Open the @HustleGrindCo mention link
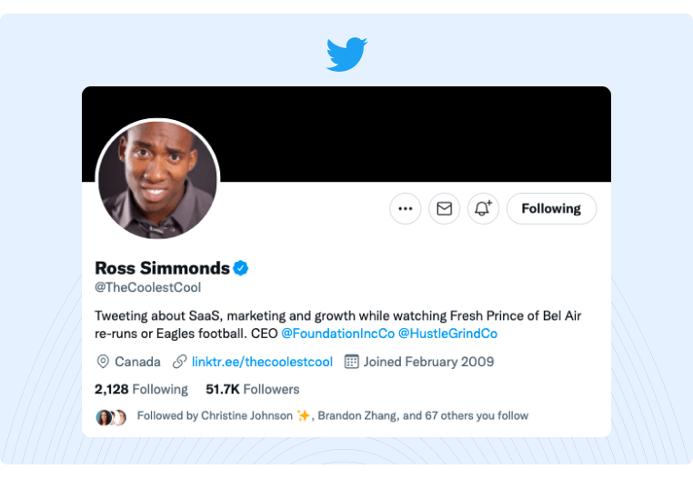 point(447,334)
